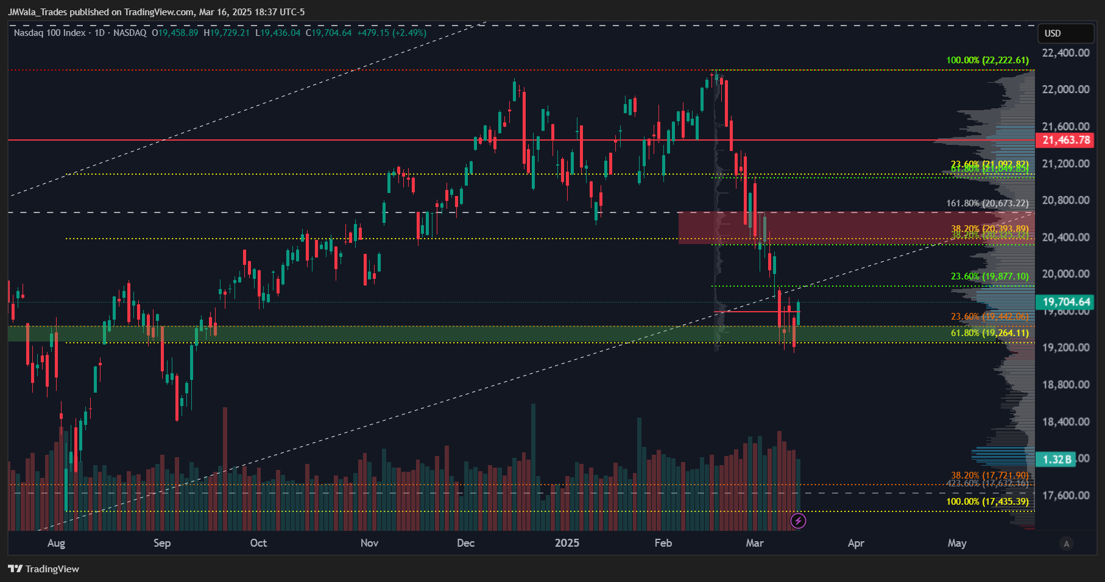Click the 22,400.00 price axis tick

coord(1066,53)
